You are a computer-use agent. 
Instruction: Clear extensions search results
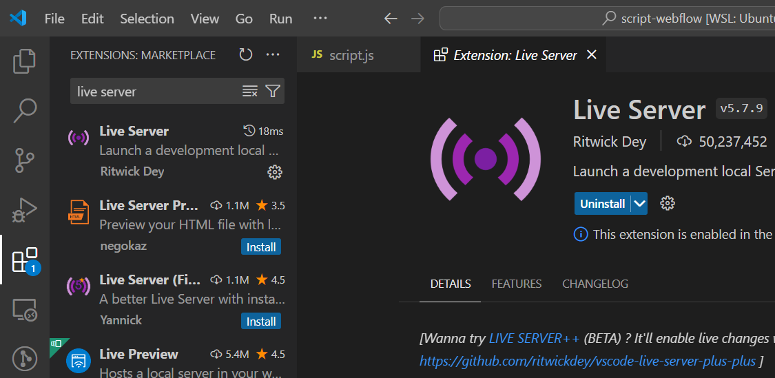(x=249, y=91)
